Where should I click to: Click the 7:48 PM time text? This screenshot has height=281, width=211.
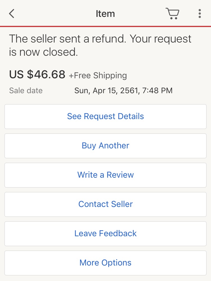pos(157,90)
